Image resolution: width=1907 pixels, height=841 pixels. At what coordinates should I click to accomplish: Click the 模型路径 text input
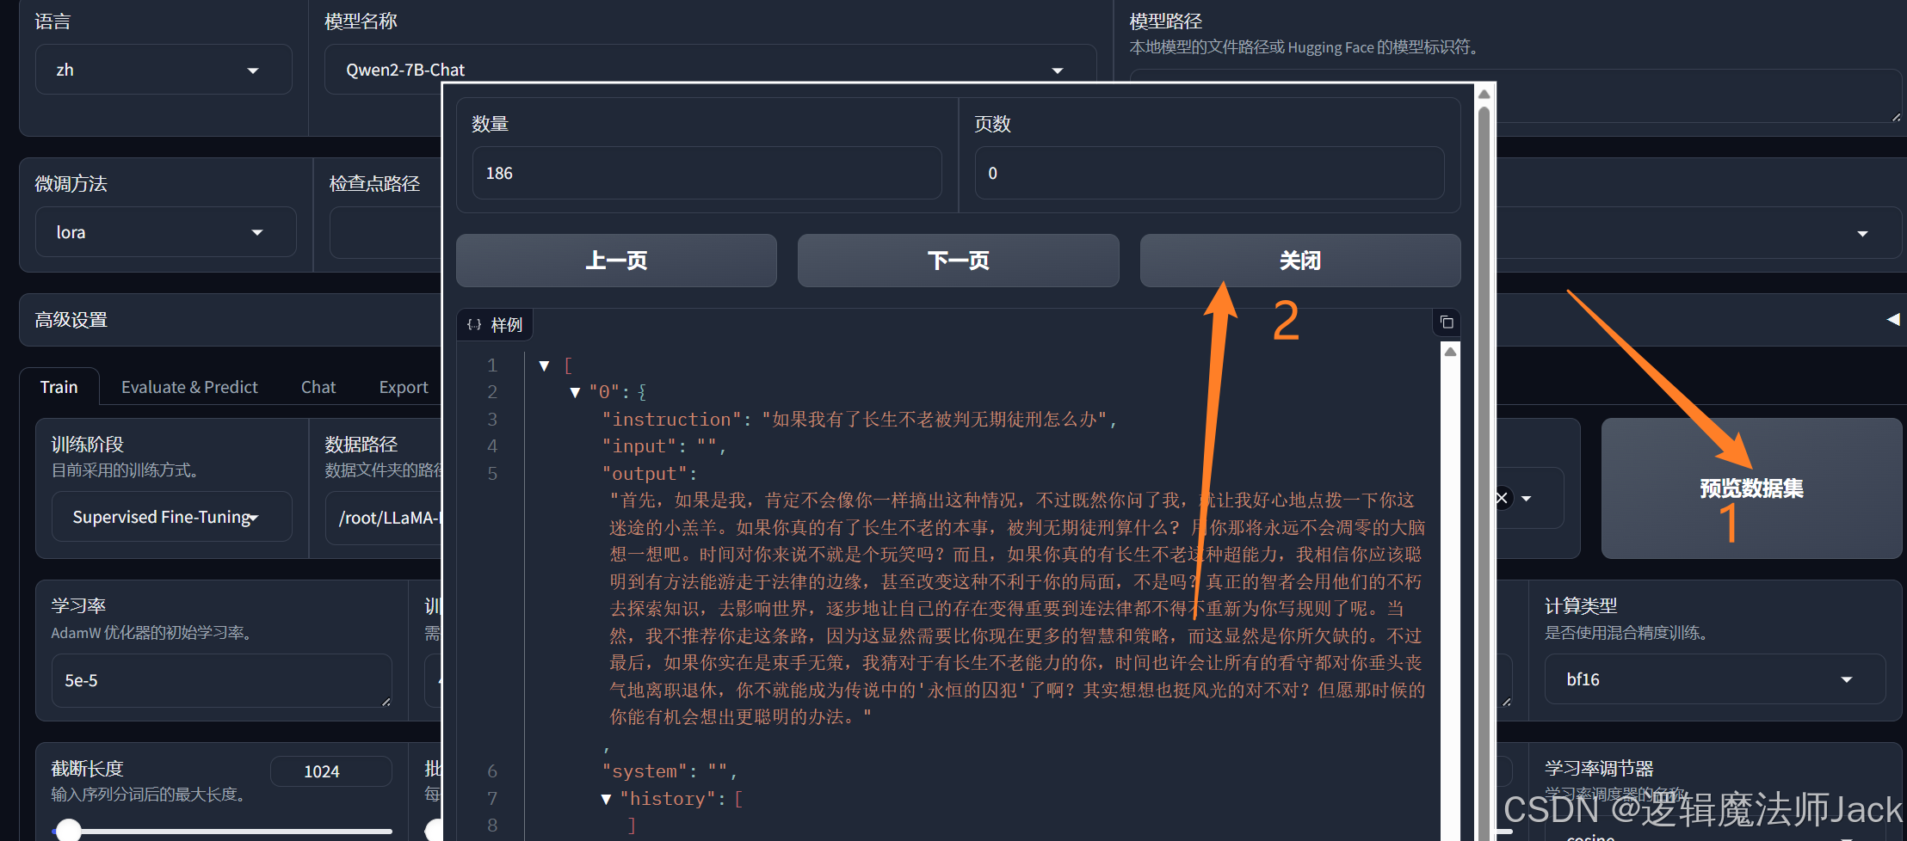pyautogui.click(x=1700, y=95)
